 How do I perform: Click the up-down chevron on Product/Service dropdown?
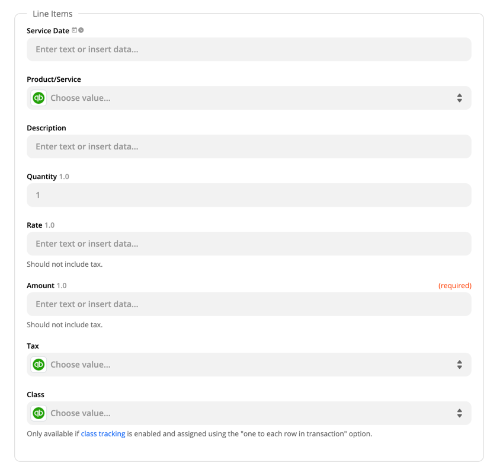460,98
